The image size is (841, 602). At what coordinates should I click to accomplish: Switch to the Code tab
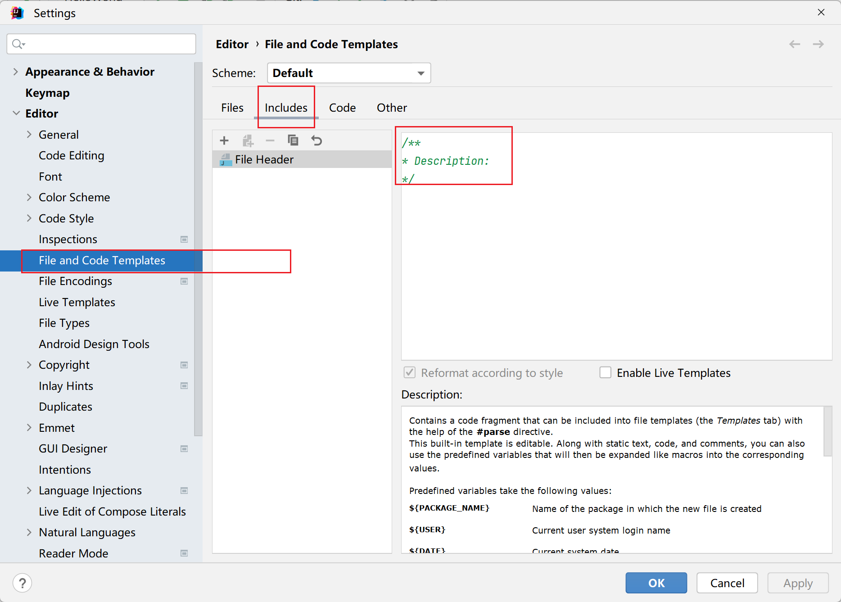[342, 108]
